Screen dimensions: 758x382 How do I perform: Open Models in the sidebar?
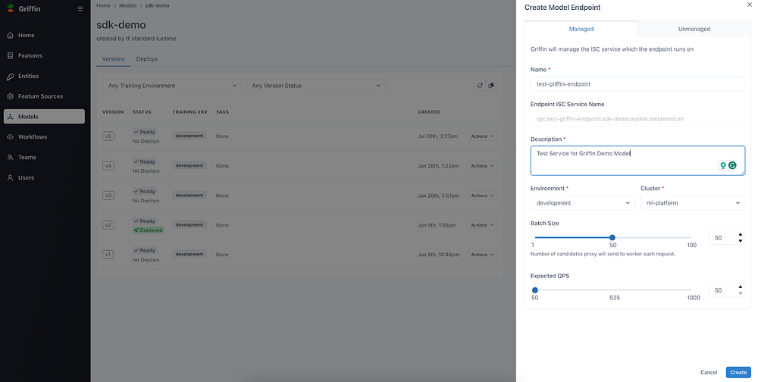click(44, 117)
